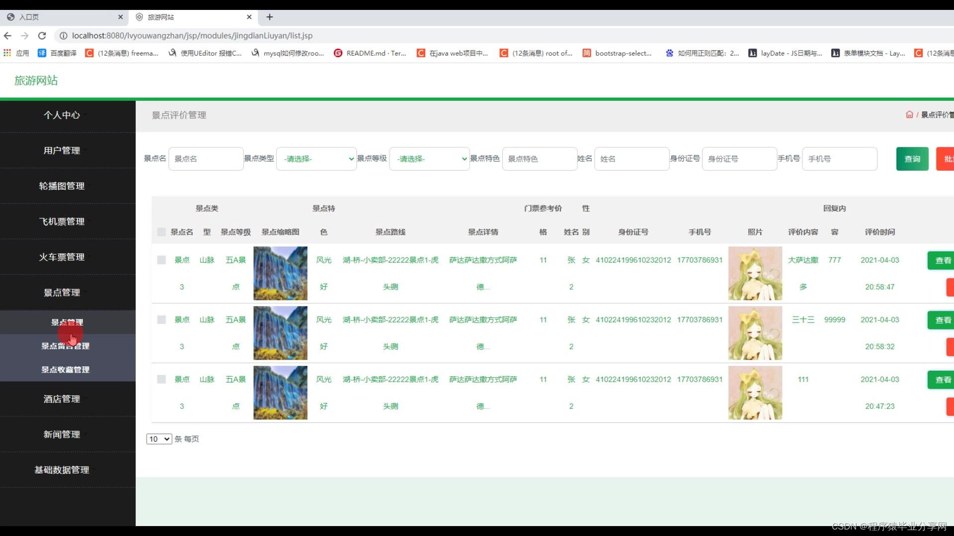Open the first row user photo
The height and width of the screenshot is (536, 954).
click(x=755, y=273)
